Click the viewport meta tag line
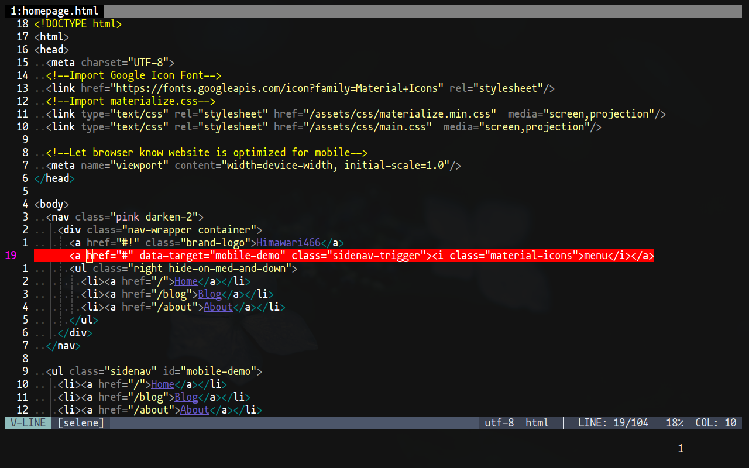Screen dimensions: 749x468 click(x=253, y=166)
